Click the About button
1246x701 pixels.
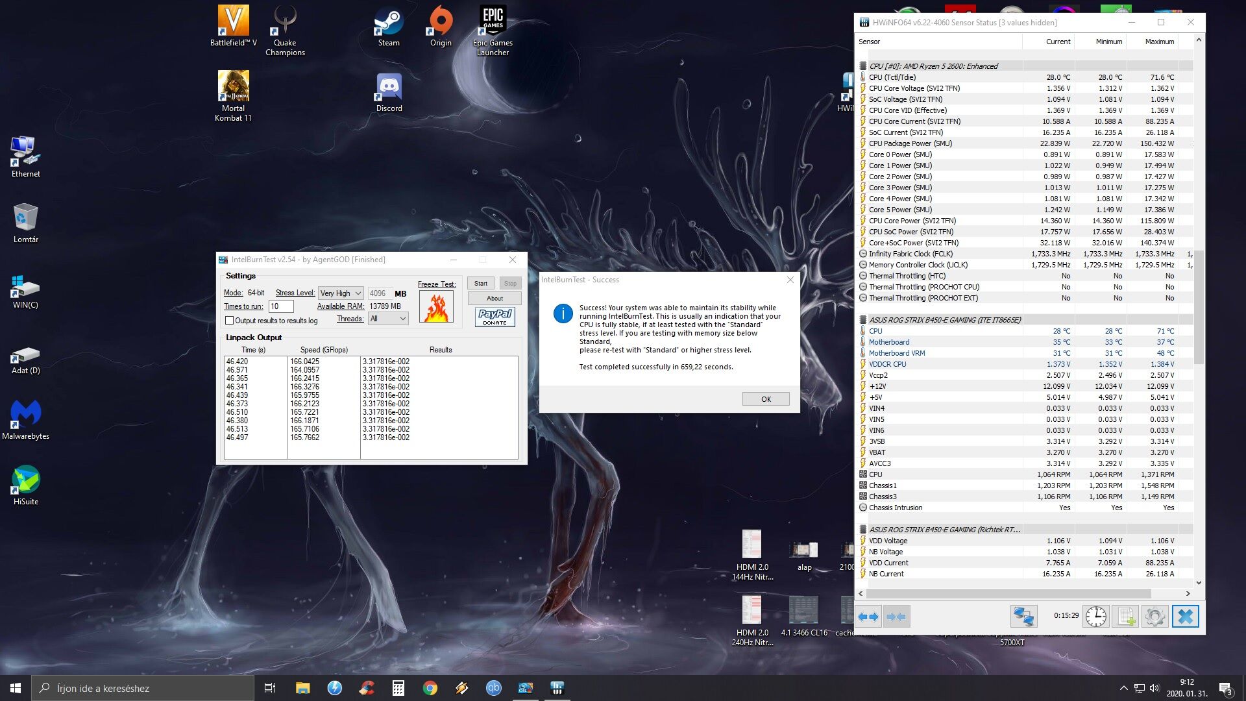pyautogui.click(x=495, y=299)
